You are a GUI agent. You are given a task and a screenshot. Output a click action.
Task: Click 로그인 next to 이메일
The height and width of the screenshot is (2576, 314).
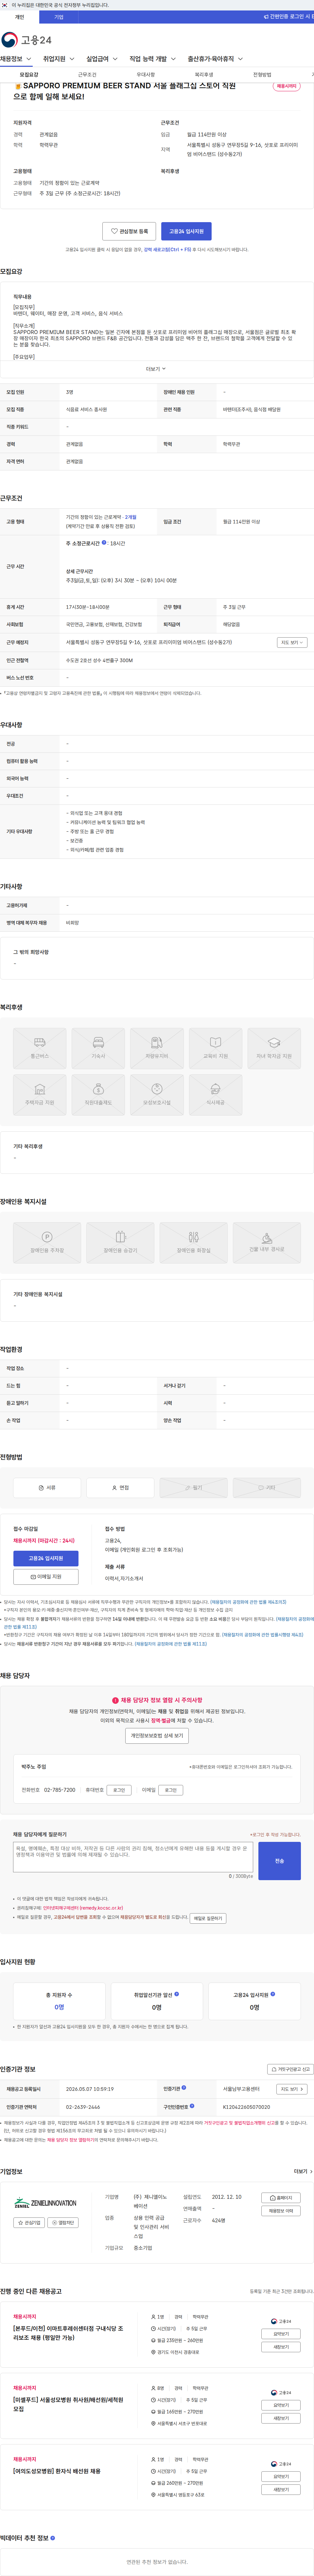(x=171, y=1790)
